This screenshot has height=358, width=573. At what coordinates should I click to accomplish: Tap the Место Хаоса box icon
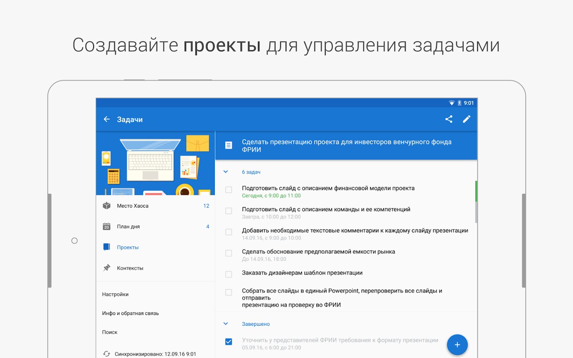coord(107,206)
